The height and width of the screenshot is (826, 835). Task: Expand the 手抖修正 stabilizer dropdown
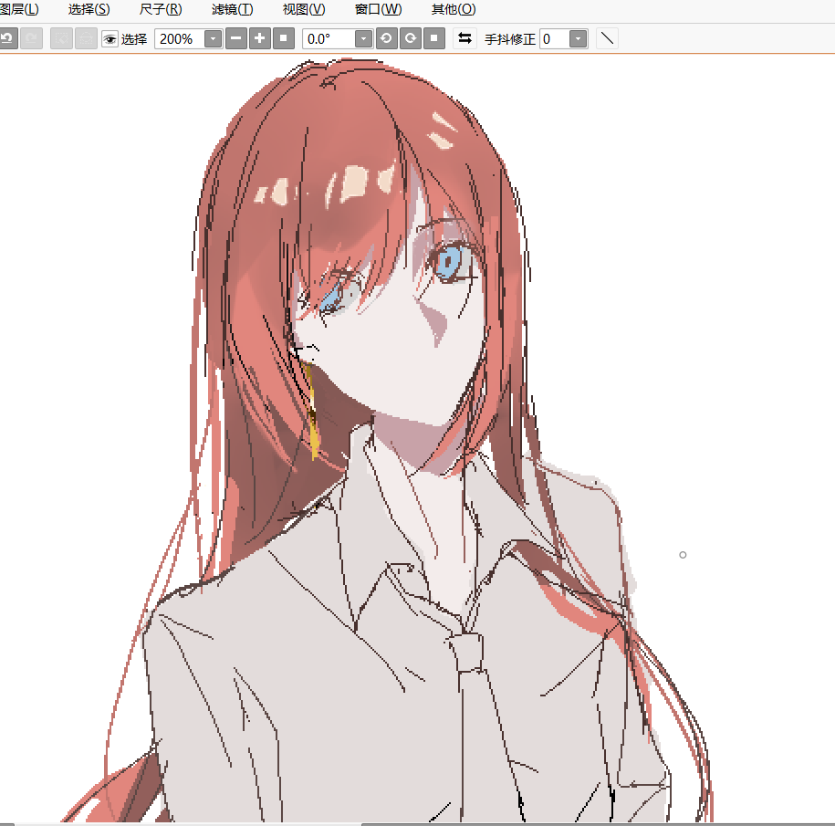click(579, 39)
